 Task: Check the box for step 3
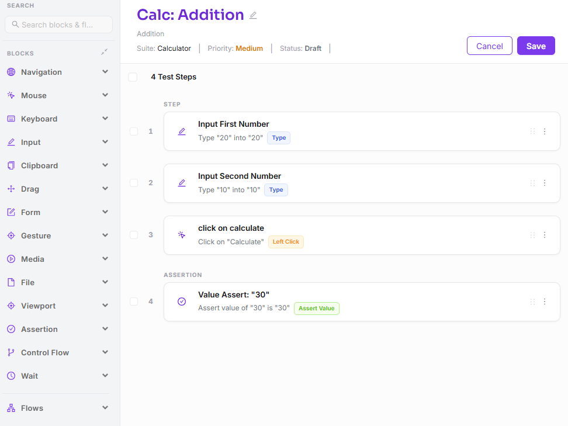pyautogui.click(x=134, y=235)
